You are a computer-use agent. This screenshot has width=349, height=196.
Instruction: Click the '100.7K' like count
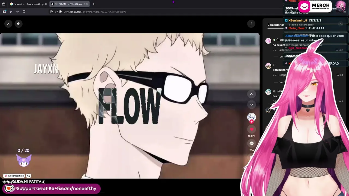[251, 136]
